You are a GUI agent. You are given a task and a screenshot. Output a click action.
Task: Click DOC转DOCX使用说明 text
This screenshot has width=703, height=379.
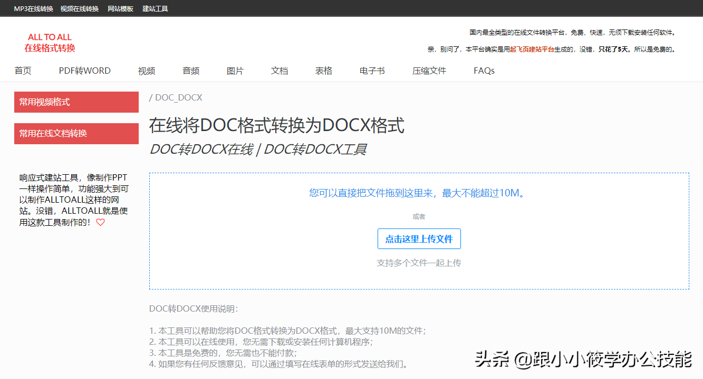click(x=194, y=308)
